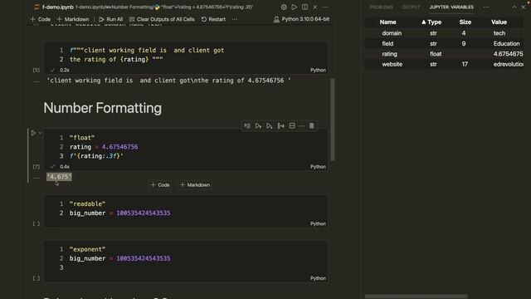Viewport: 531px width, 299px height.
Task: Click the Python language label of "readable" cell
Action: (318, 223)
